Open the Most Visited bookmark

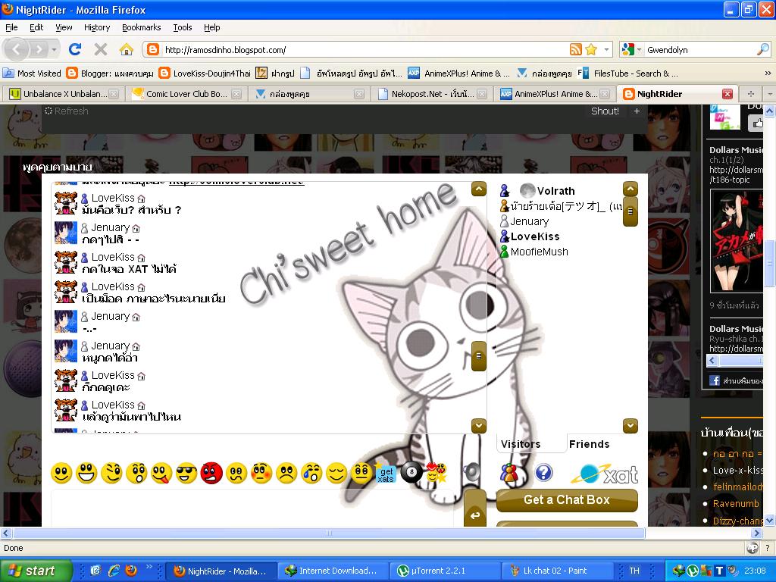point(32,74)
